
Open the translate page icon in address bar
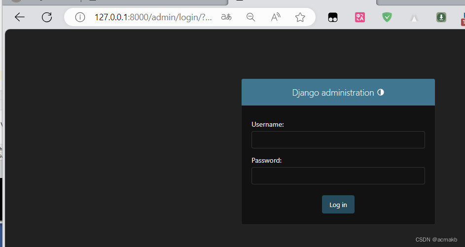(226, 17)
